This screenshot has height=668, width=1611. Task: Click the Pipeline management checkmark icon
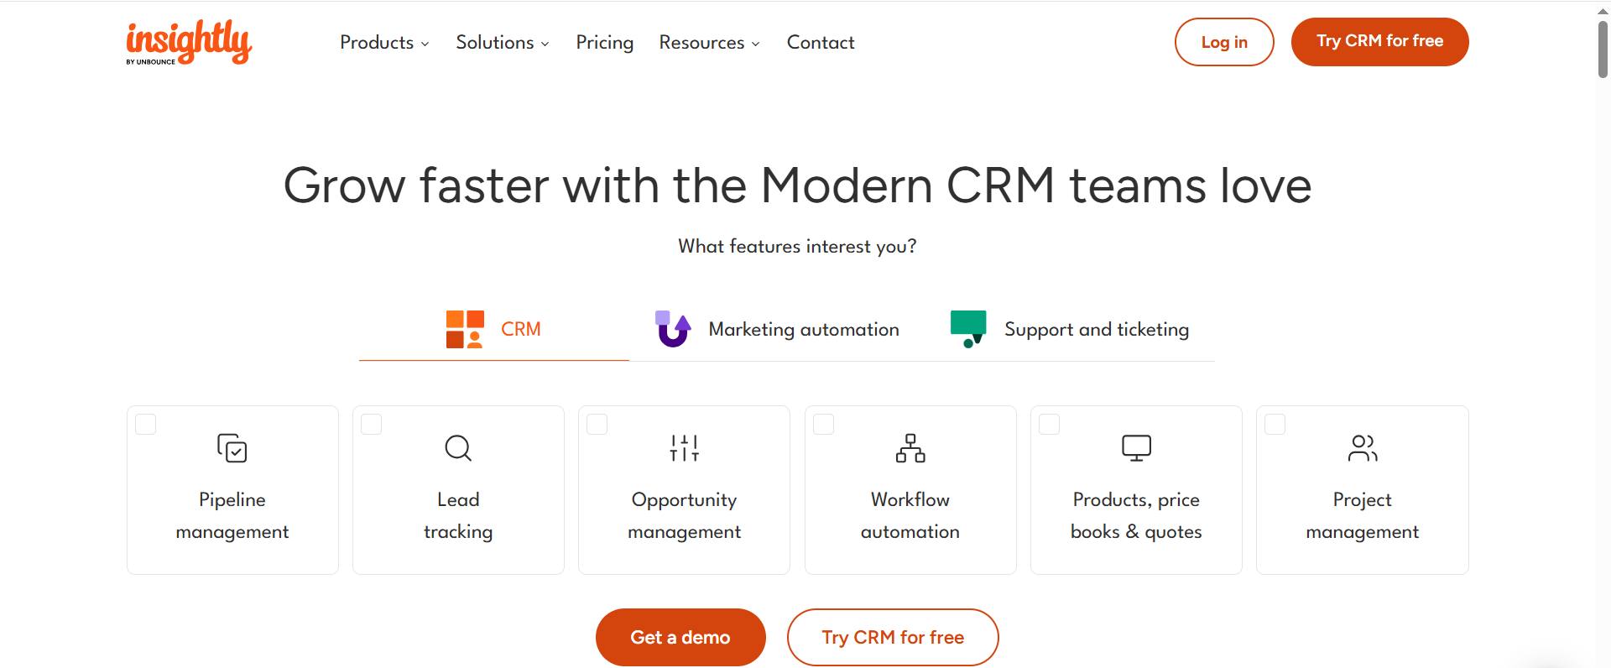[x=232, y=448]
